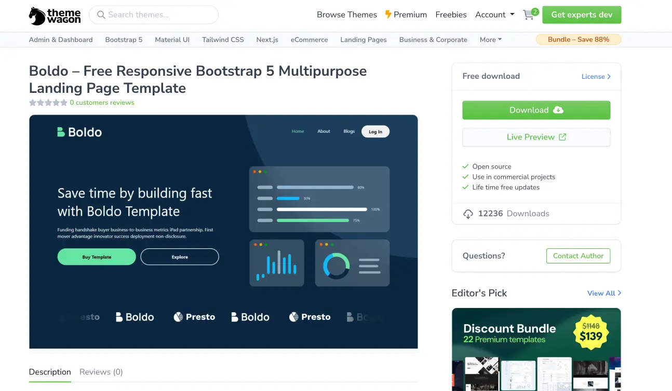Open the shopping cart icon
672x391 pixels.
point(529,15)
